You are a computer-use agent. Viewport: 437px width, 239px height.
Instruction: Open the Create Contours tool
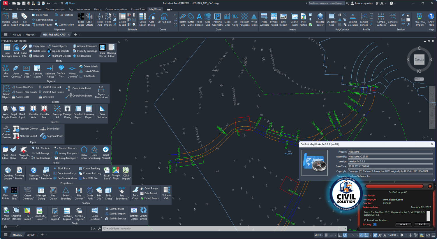28,193
